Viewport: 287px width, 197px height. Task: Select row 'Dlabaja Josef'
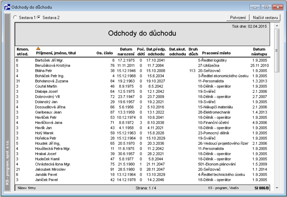pos(142,92)
